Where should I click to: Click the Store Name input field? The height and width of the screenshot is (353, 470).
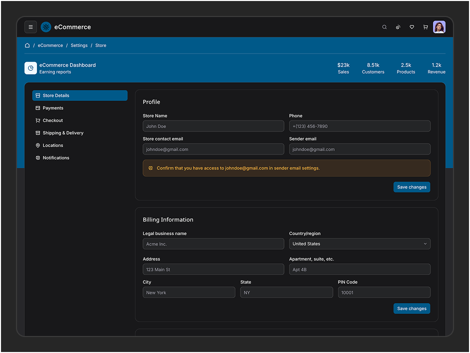click(213, 126)
